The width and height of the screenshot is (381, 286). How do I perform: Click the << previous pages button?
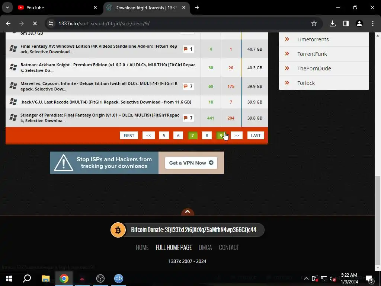(148, 136)
